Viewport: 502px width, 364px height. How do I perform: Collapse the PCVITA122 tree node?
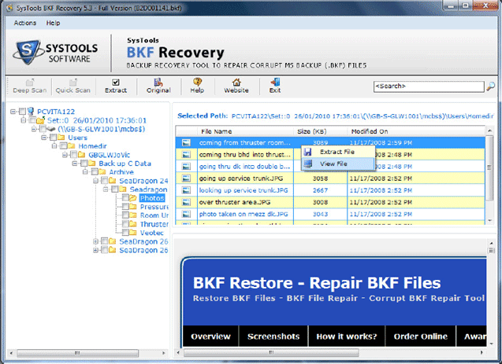tap(13, 112)
